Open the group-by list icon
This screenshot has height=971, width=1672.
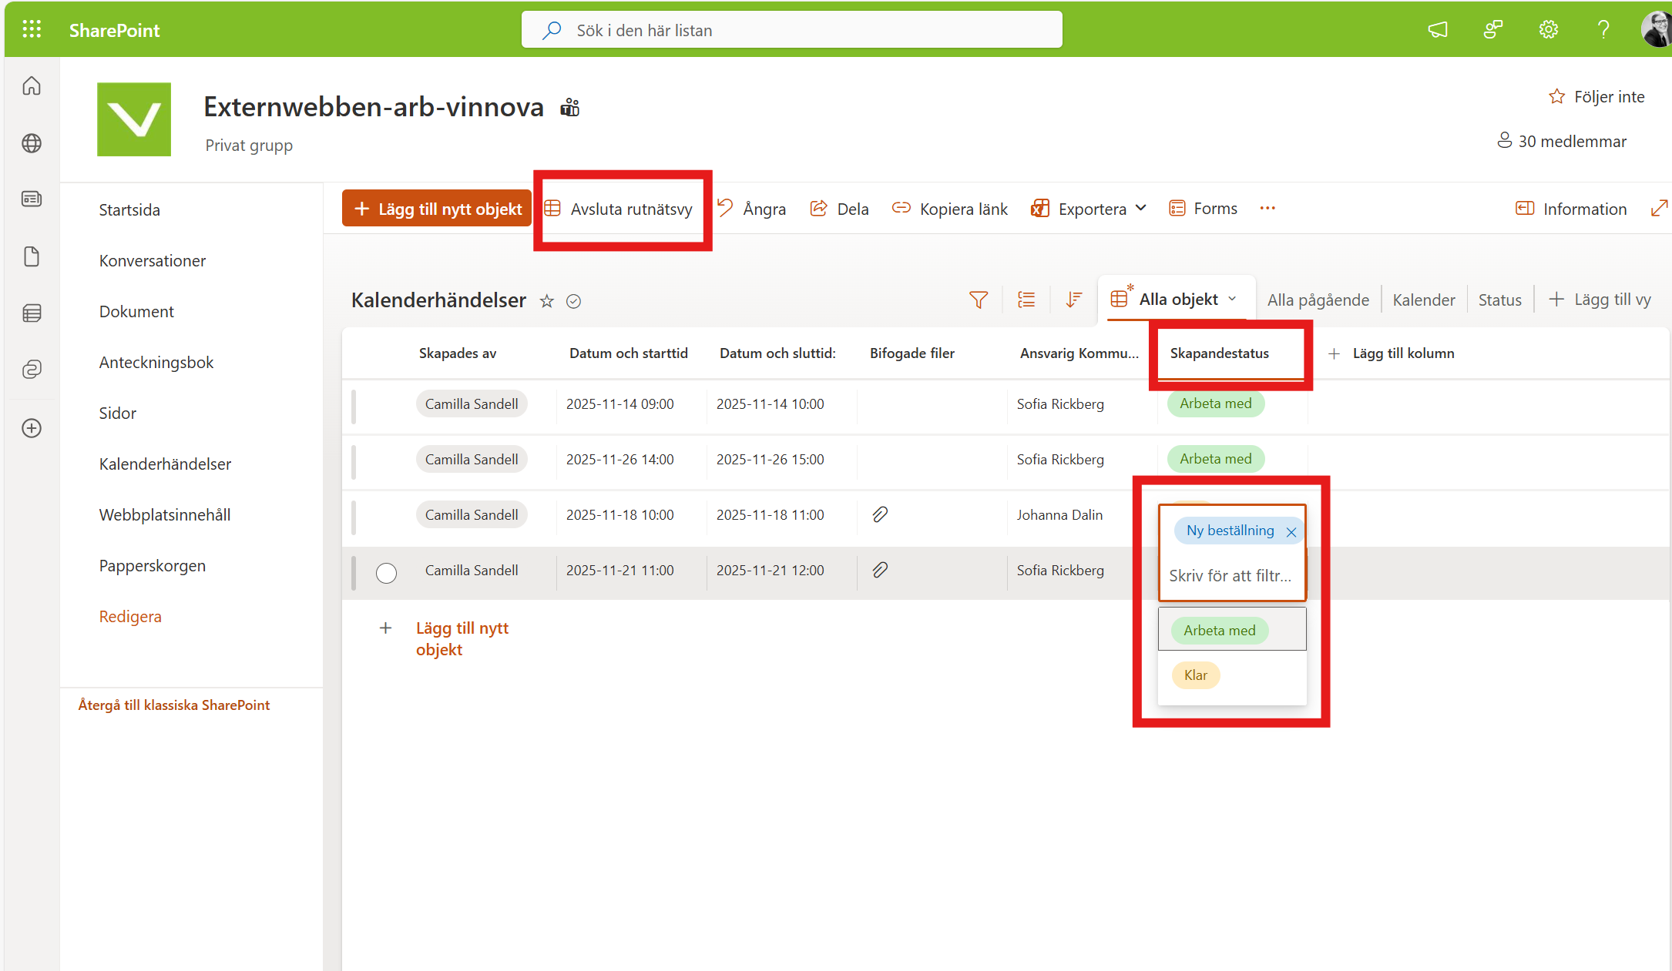tap(1026, 300)
